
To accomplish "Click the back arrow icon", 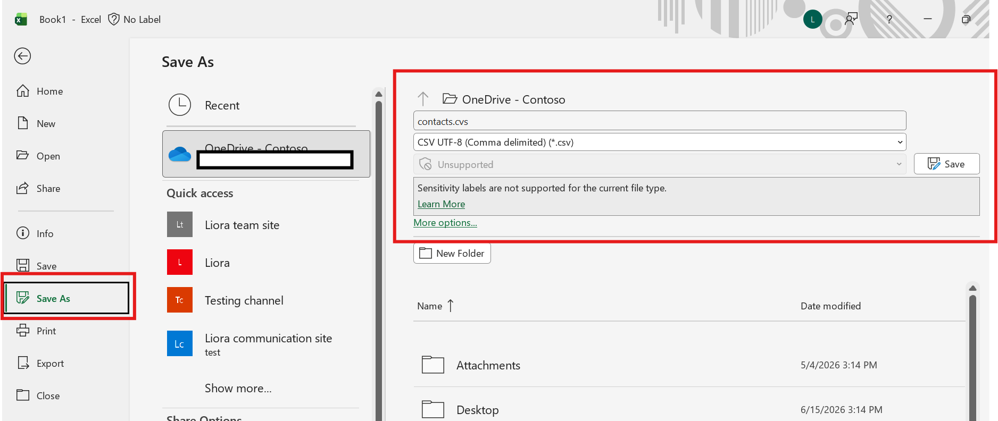I will click(x=22, y=56).
